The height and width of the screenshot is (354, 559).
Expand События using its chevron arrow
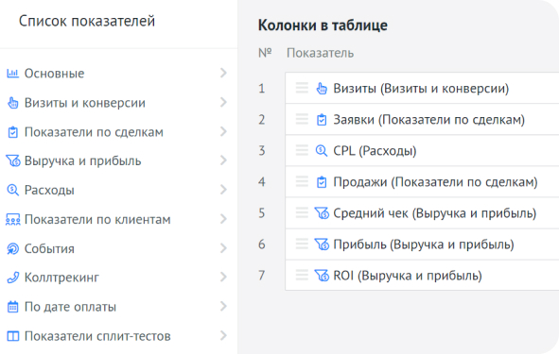point(223,248)
